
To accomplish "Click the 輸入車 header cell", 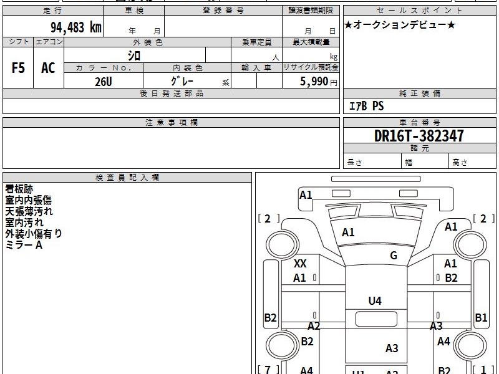I will [256, 68].
